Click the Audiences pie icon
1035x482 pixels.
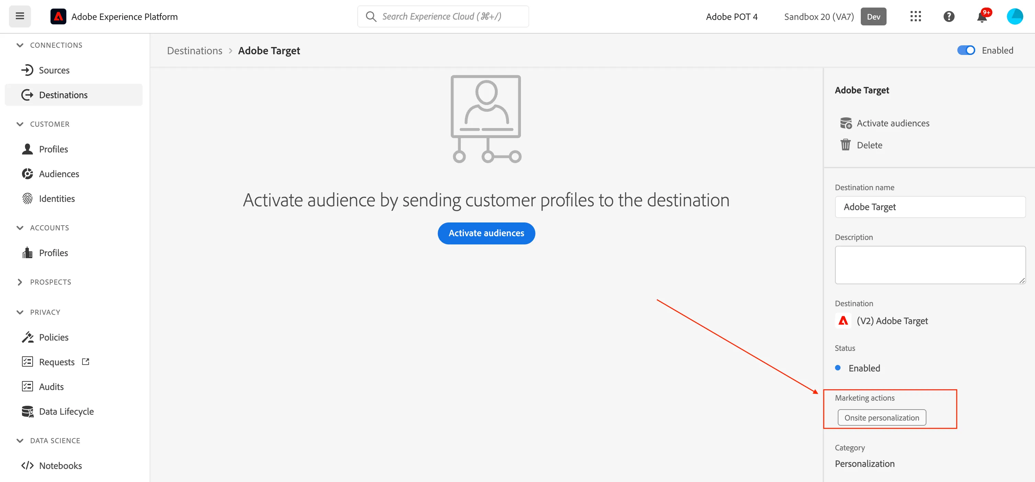tap(27, 174)
